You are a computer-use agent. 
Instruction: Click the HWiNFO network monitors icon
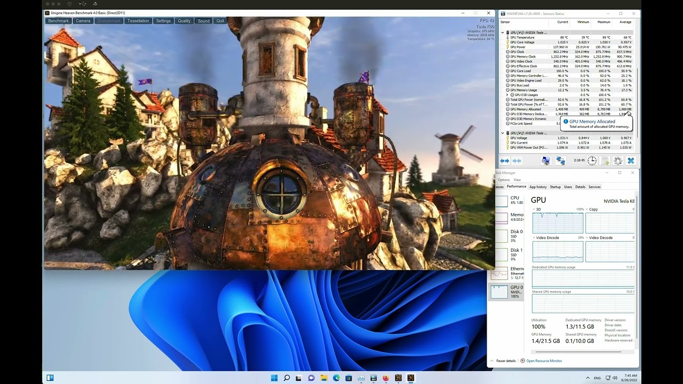560,161
